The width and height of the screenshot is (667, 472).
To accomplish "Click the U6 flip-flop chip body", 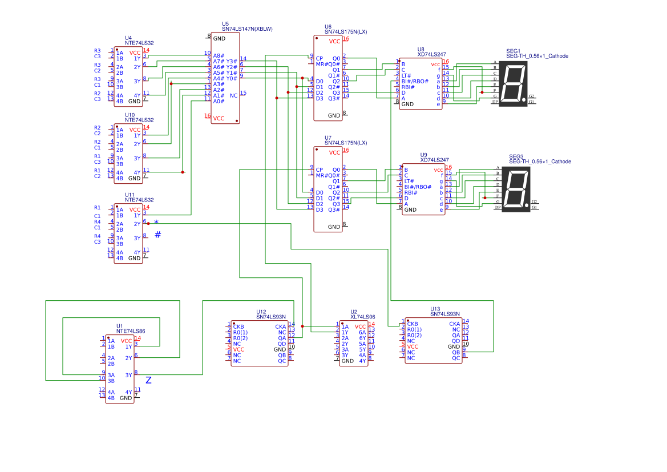I will 328,78.
